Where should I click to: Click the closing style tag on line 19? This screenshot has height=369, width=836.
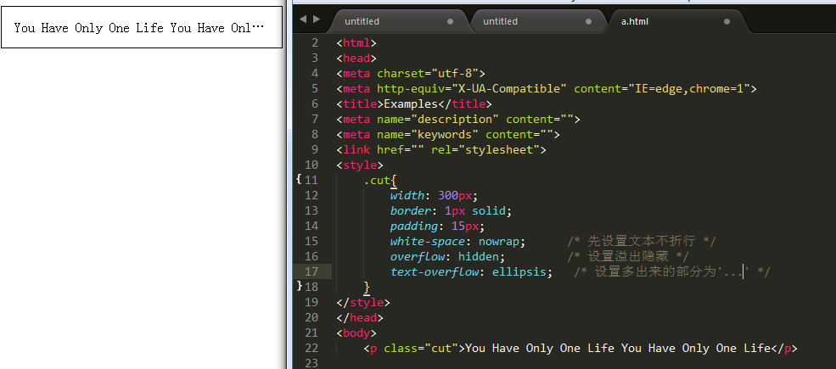click(x=363, y=302)
